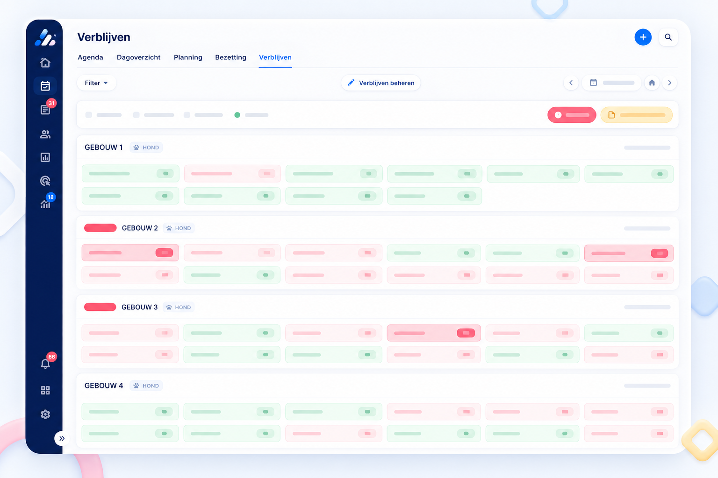Switch to the Bezetting tab
718x478 pixels.
tap(230, 57)
